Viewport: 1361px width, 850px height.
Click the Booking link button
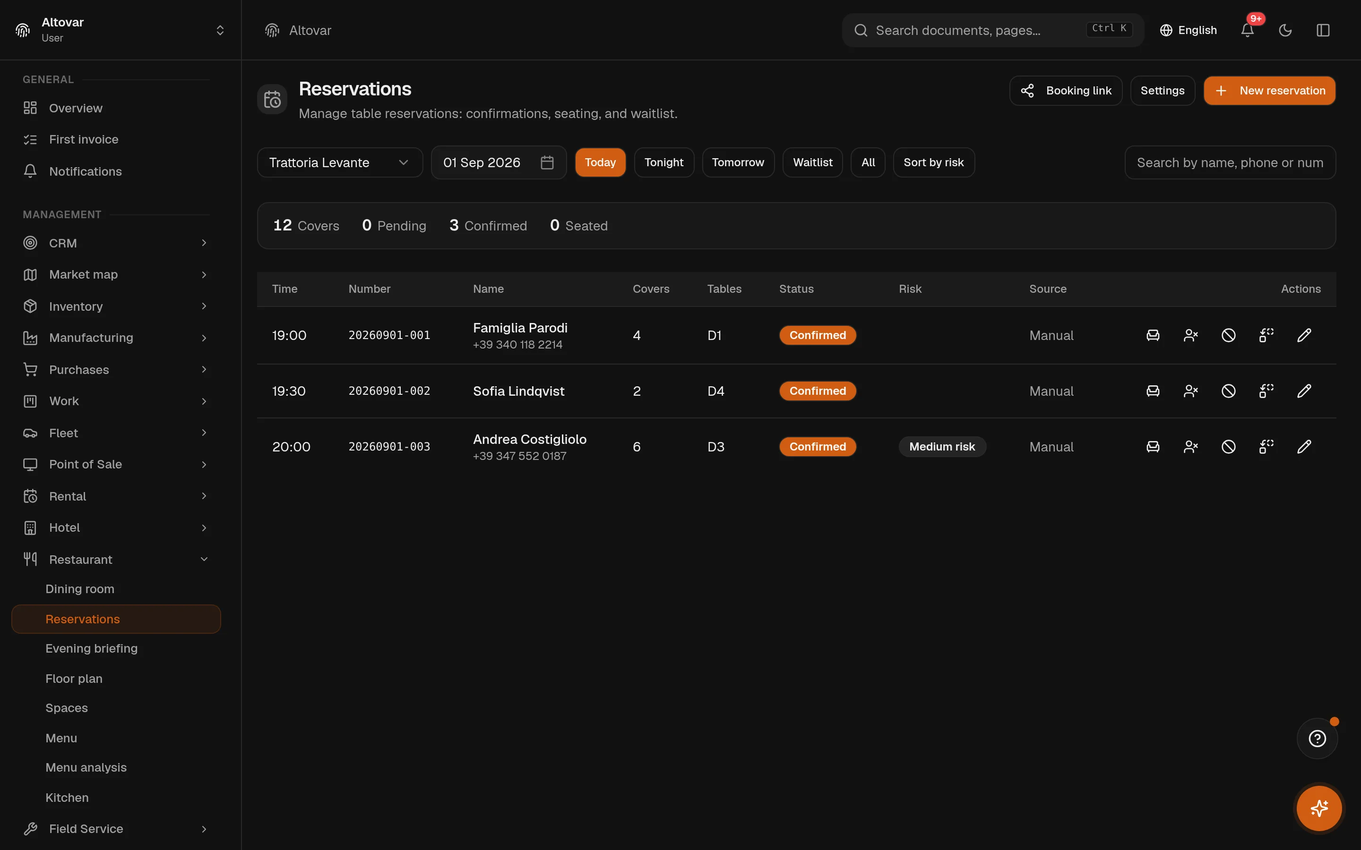[1066, 91]
